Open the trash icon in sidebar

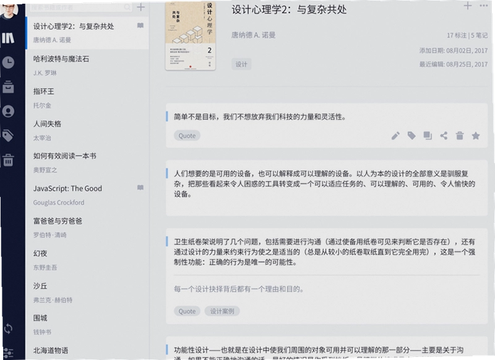pos(8,160)
